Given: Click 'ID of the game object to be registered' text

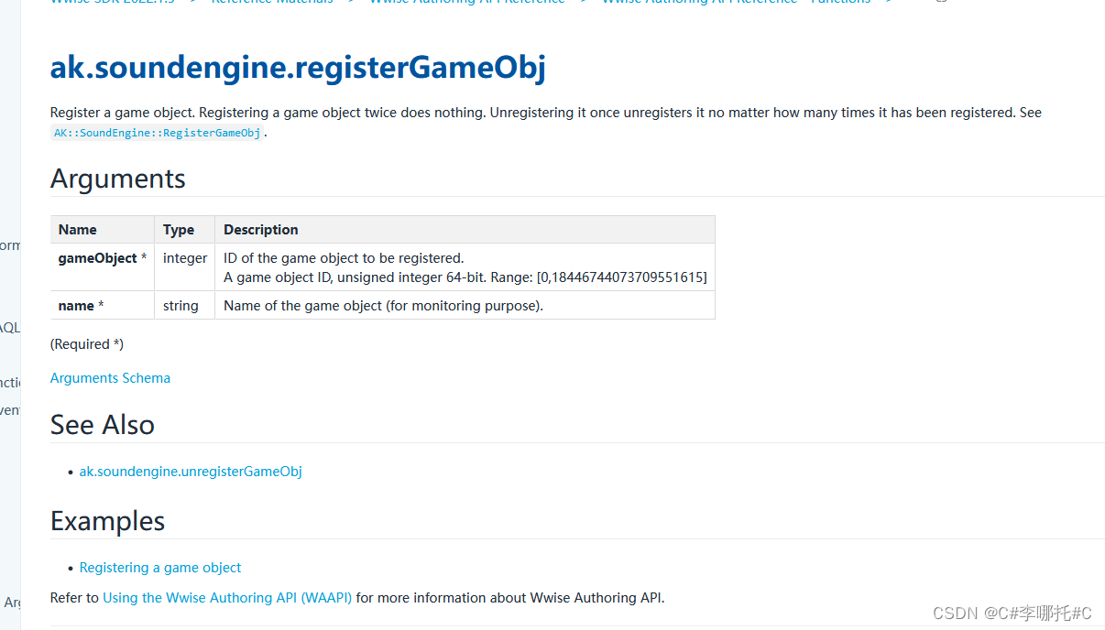Looking at the screenshot, I should pyautogui.click(x=344, y=258).
